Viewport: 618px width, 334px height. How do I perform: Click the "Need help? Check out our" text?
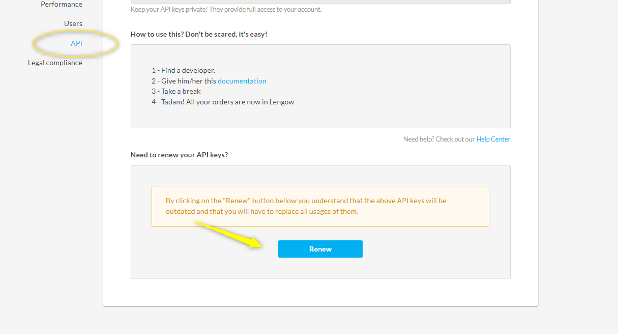439,139
